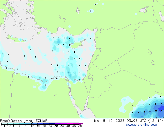Click the '0.1' legend scale label
Image resolution: width=164 pixels, height=127 pixels.
[3, 126]
